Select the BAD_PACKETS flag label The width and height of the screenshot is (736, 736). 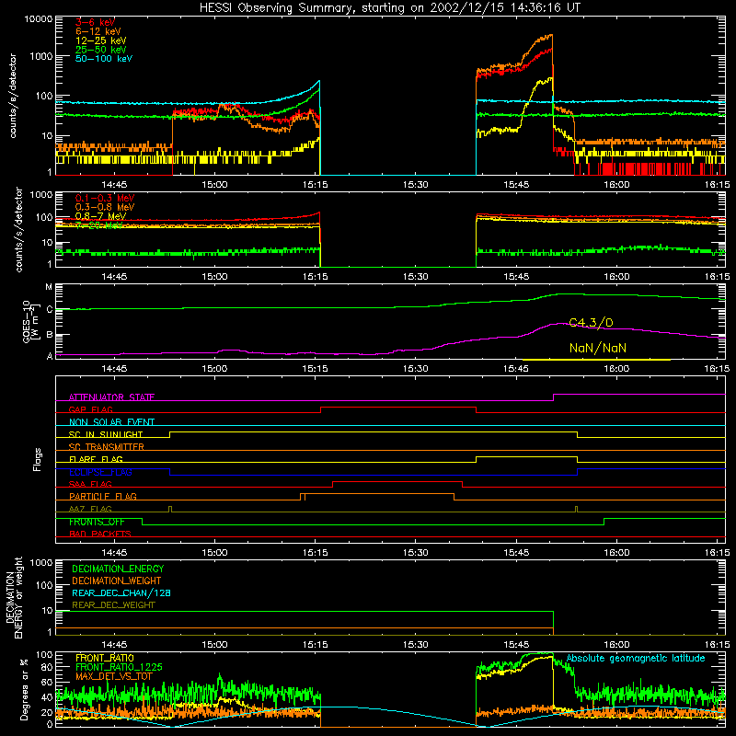click(x=100, y=534)
